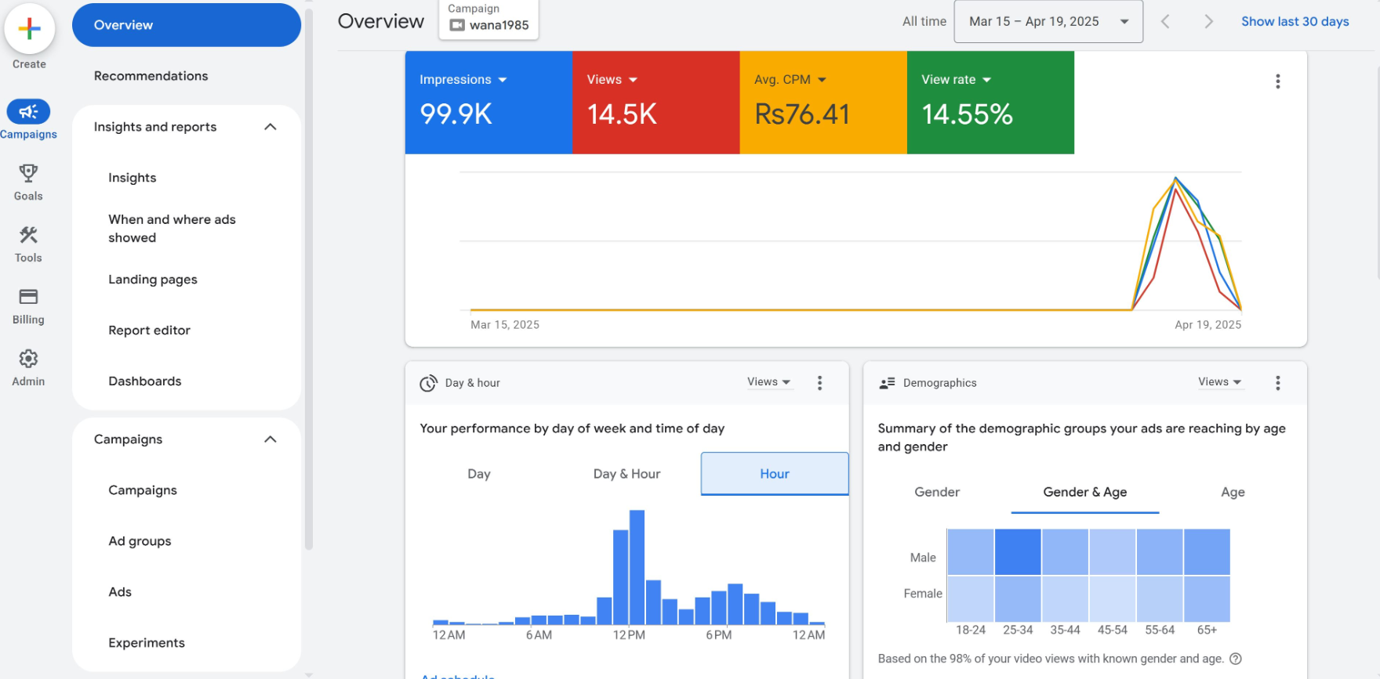
Task: Open the date range dropdown
Action: point(1048,22)
